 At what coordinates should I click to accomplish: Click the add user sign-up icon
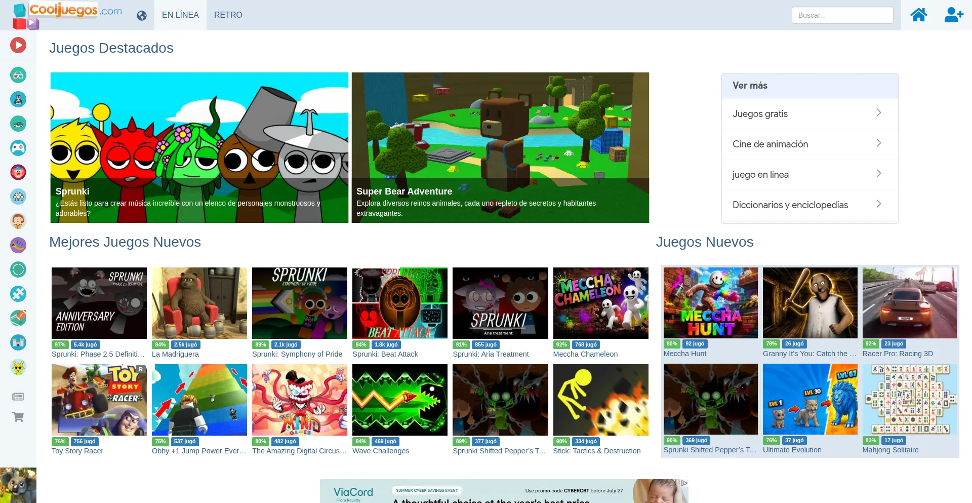pos(954,15)
